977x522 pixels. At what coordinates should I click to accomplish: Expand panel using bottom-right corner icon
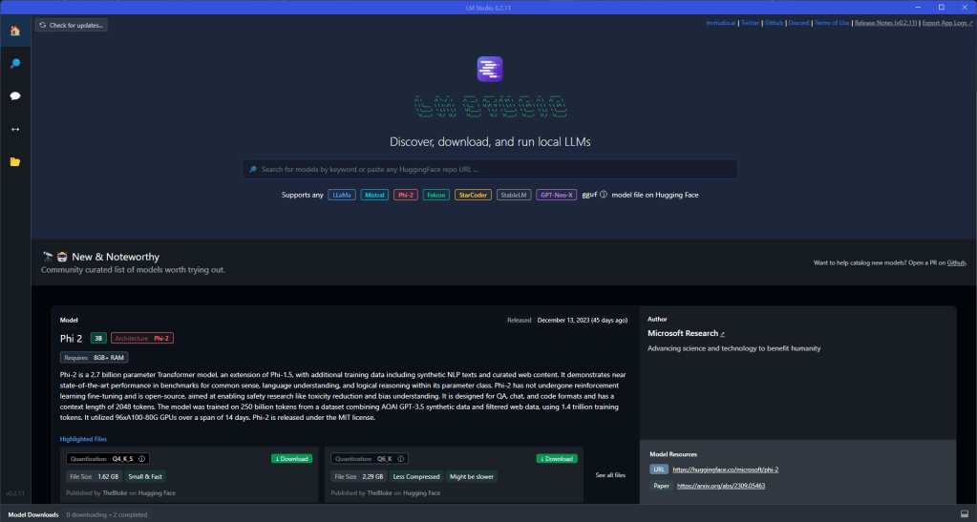point(963,514)
